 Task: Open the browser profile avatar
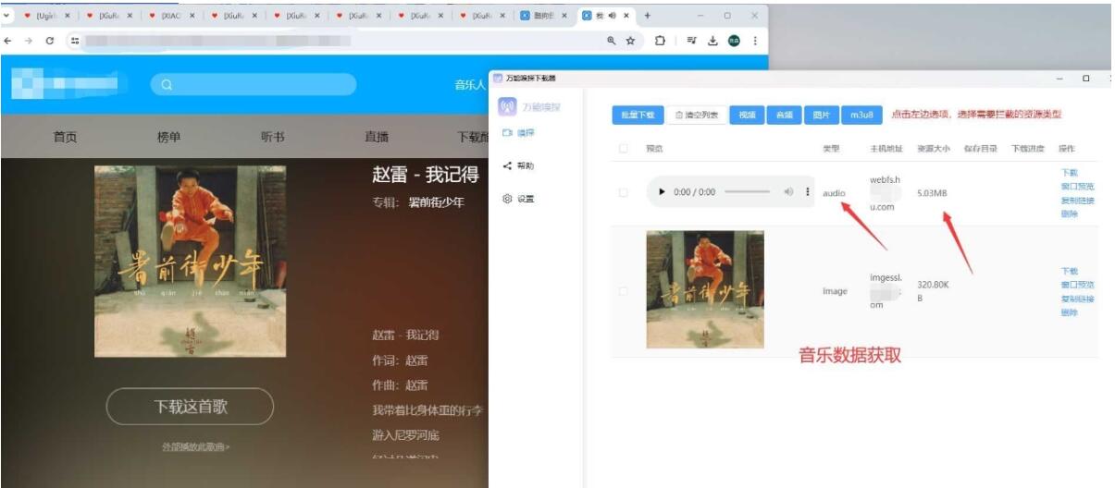(x=735, y=41)
